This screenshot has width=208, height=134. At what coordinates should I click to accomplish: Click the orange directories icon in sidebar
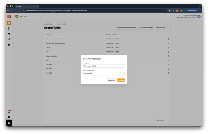(9, 23)
